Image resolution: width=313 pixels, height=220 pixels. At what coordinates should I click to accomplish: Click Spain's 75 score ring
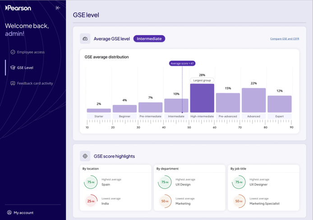pos(91,182)
